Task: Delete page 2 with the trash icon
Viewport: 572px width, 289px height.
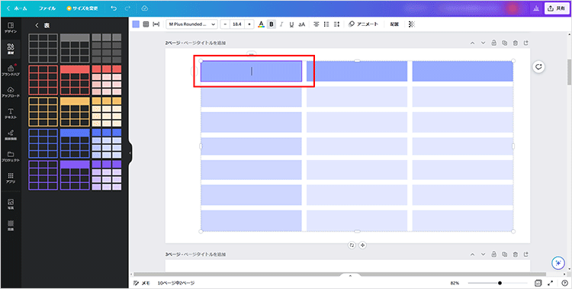Action: 515,43
